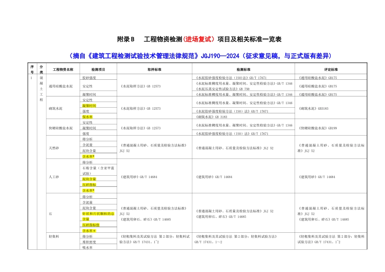
Task: Click the title text 附录B 工程物资检测
Action: tap(150, 39)
